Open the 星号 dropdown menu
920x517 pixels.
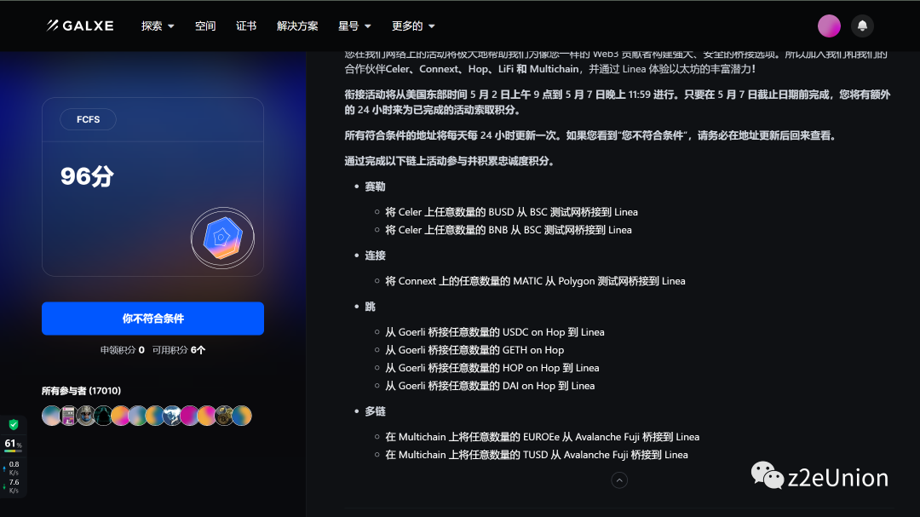pos(354,26)
